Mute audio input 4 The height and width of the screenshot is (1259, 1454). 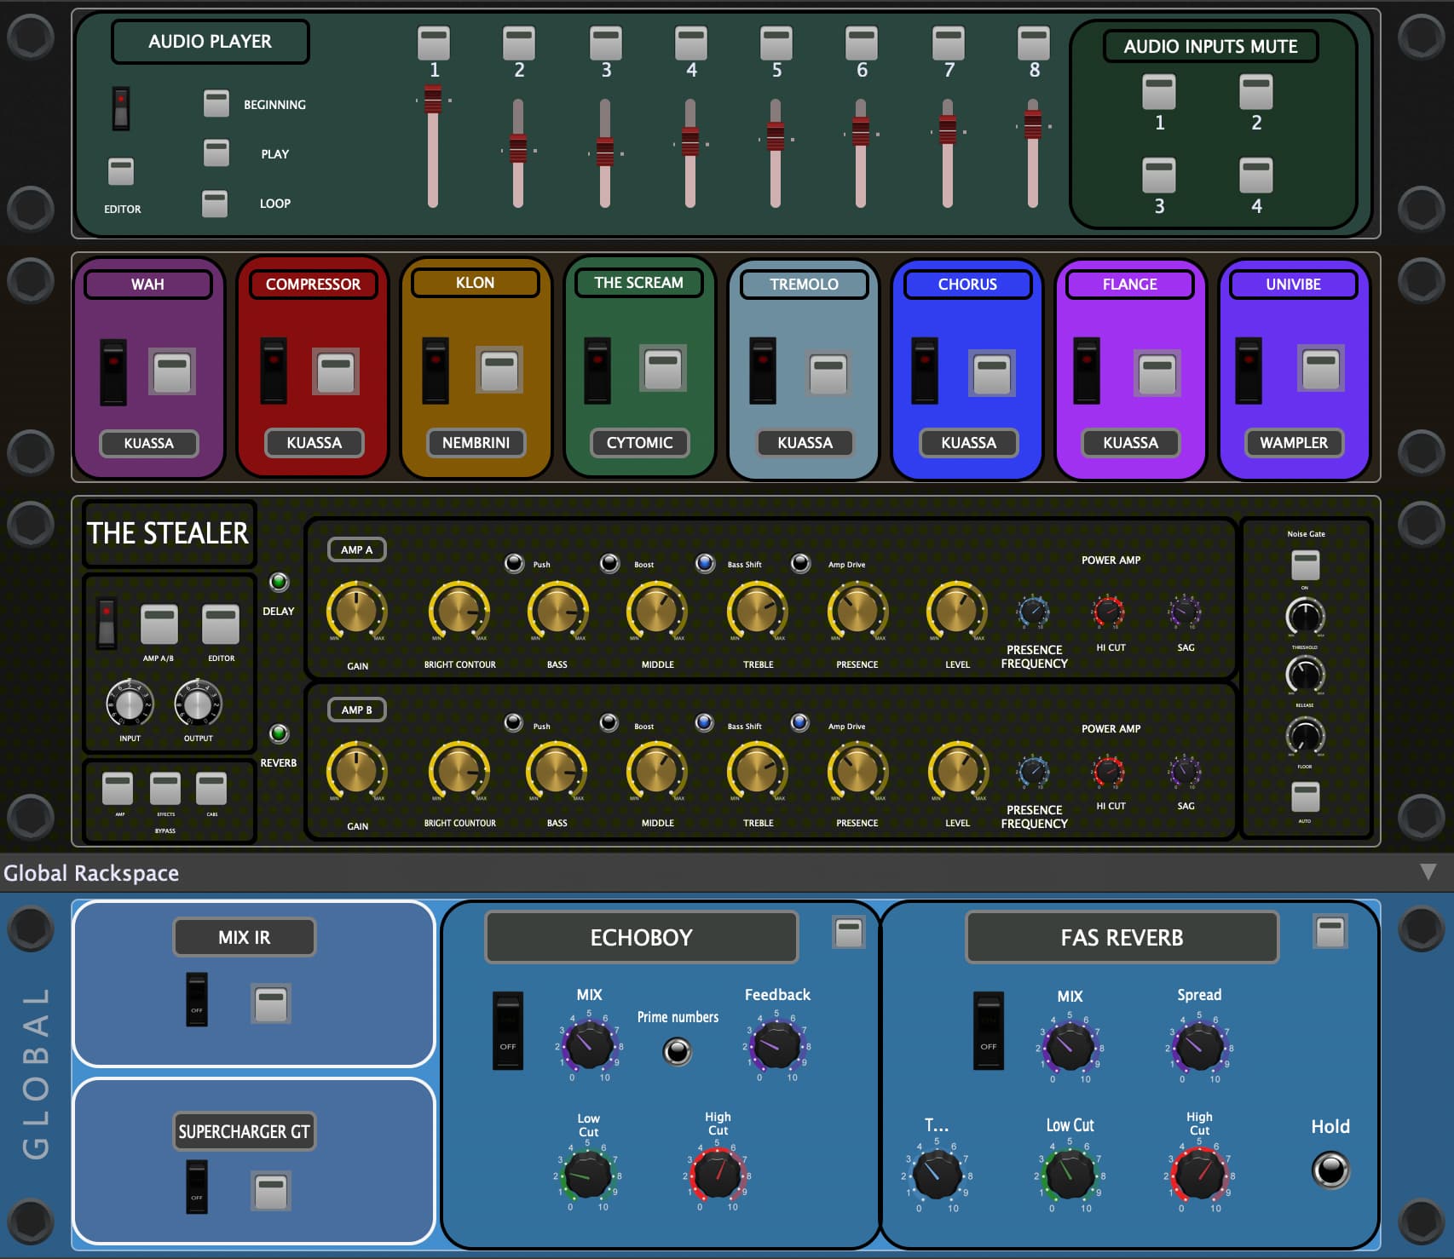click(1256, 175)
